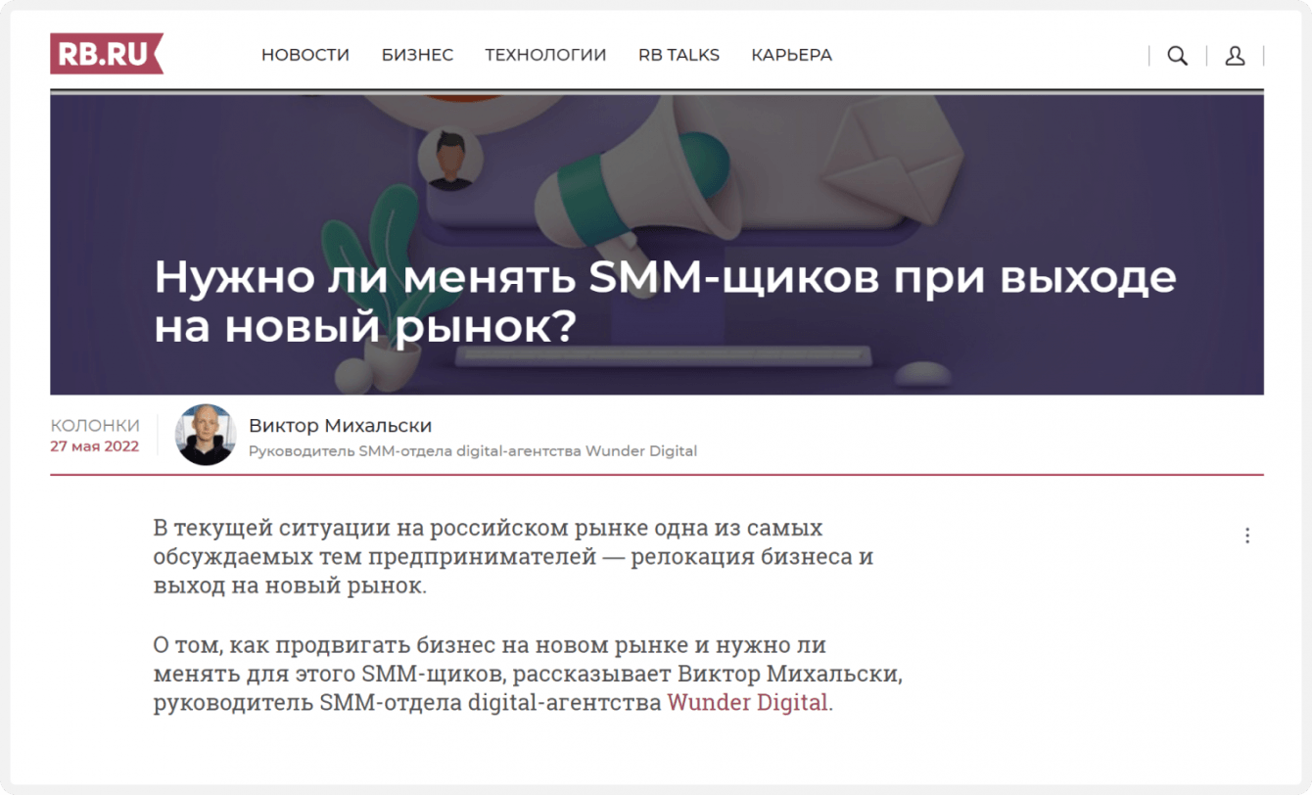Screen dimensions: 1312x795
Task: Click the author avatar photo
Action: click(206, 435)
